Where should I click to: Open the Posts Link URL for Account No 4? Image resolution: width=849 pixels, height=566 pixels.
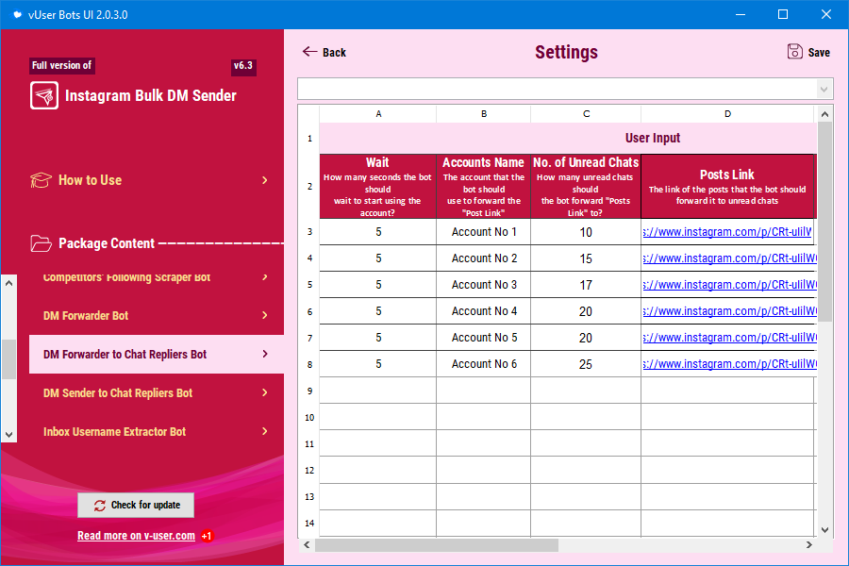729,311
